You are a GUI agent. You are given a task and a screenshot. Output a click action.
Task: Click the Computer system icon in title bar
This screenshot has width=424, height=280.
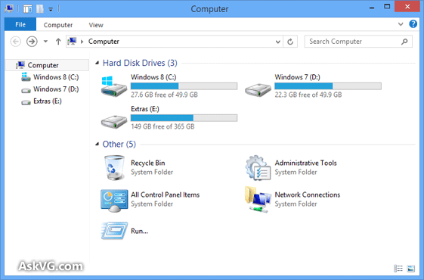(8, 8)
